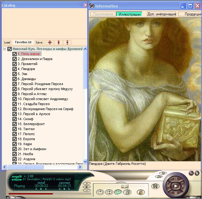Select track '12. Возвращение Персея на Сериф'

(45, 109)
